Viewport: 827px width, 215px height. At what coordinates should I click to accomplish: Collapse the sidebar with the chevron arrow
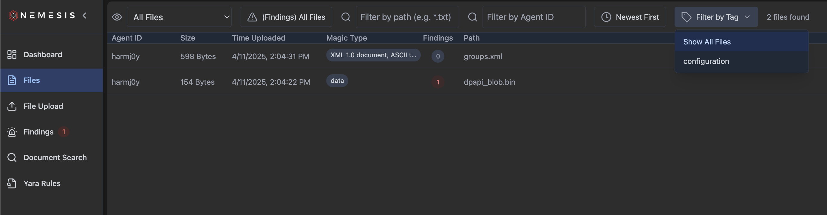point(84,15)
